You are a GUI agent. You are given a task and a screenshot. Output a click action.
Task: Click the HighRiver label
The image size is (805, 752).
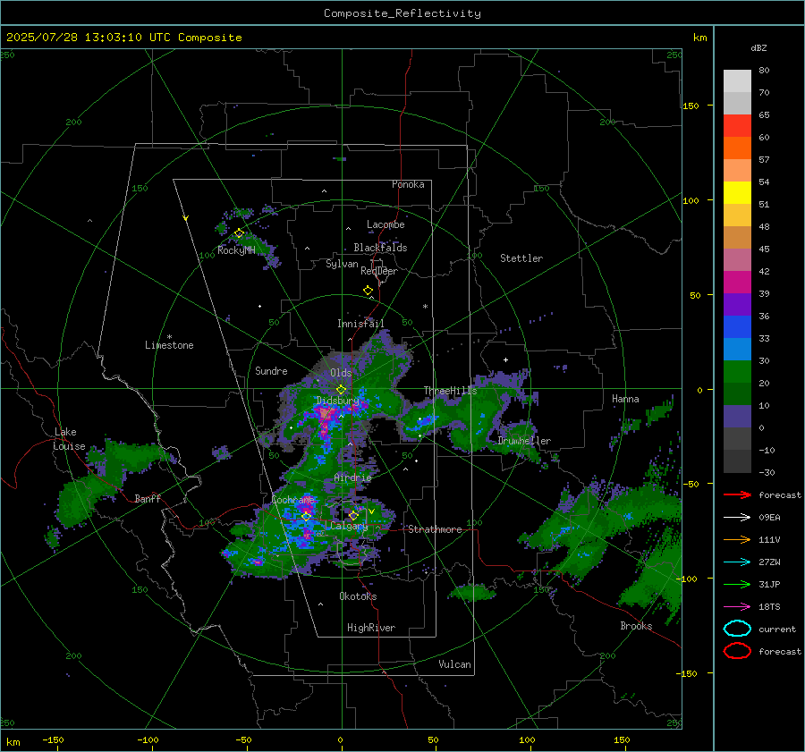371,628
